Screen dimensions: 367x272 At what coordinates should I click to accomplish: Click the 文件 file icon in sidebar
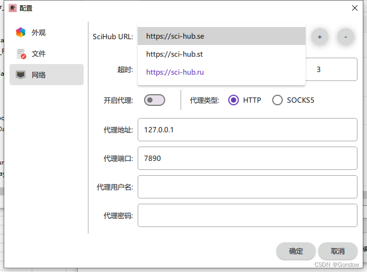point(21,54)
